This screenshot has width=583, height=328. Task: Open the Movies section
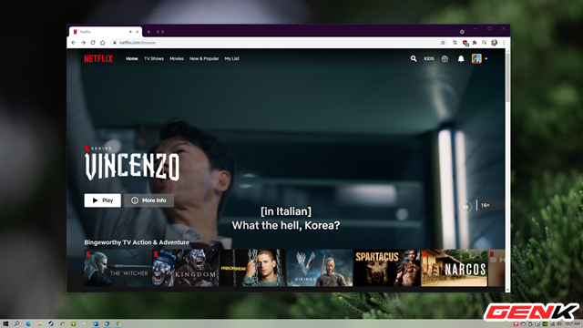177,58
